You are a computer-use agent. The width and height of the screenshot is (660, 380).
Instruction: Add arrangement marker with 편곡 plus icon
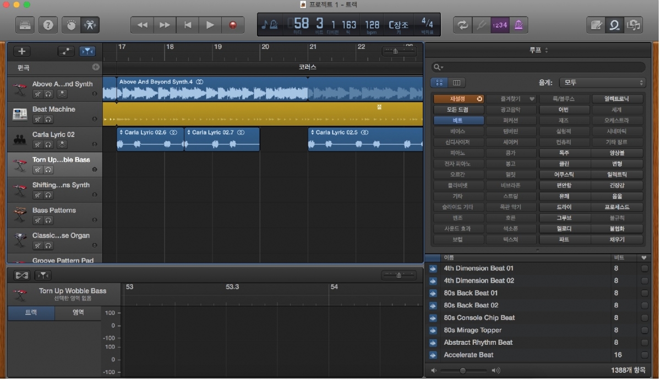[96, 67]
